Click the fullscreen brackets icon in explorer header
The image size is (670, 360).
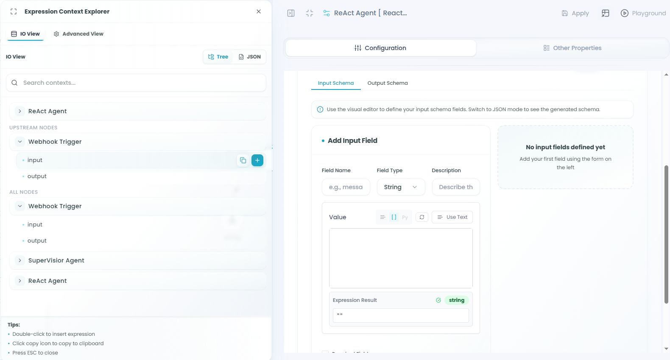tap(14, 11)
